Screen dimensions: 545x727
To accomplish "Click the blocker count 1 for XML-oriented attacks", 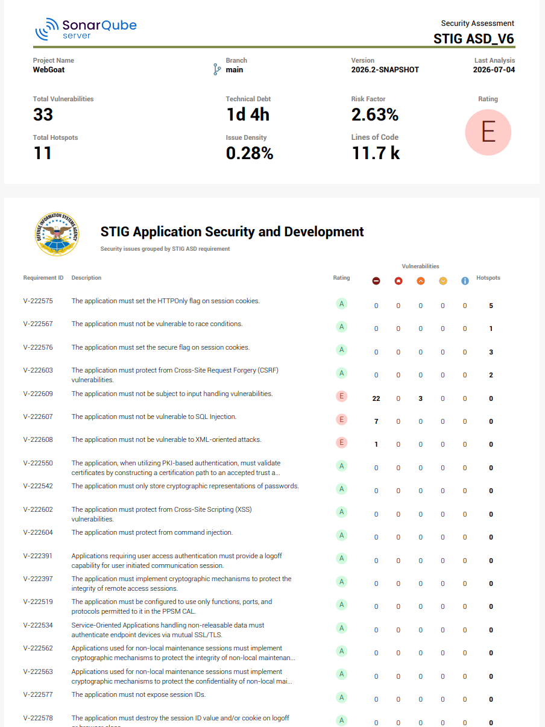I will click(x=376, y=444).
